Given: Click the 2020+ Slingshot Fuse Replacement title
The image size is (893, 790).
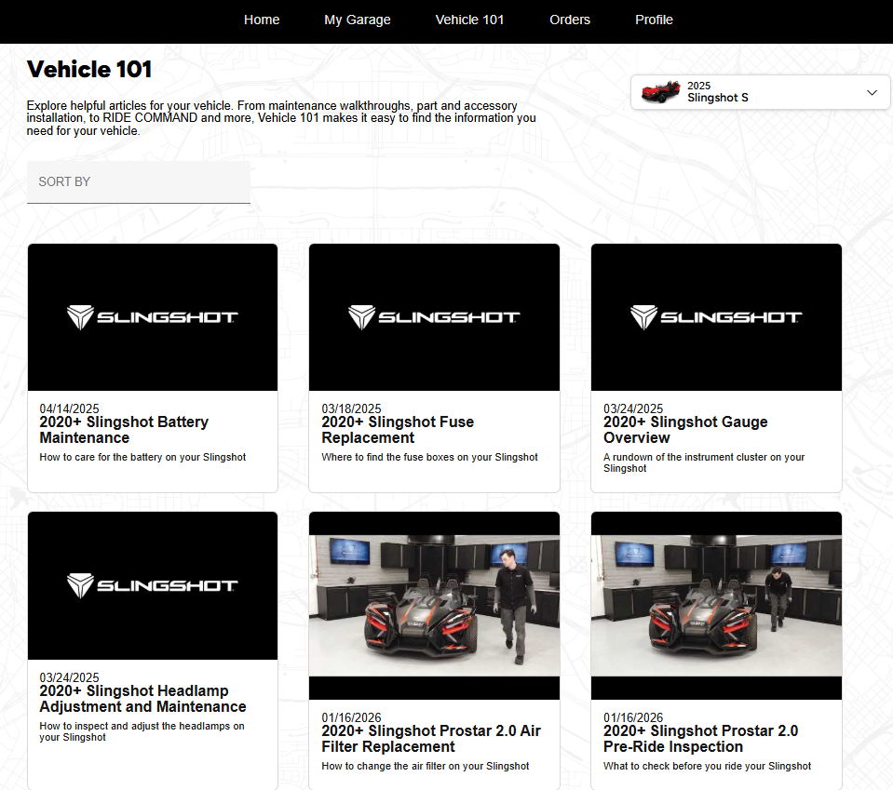Looking at the screenshot, I should point(398,430).
